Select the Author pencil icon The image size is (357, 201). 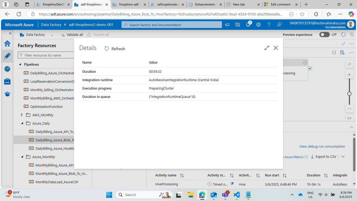pos(7,56)
